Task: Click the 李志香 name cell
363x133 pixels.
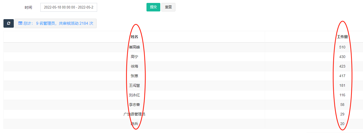Action: point(134,105)
